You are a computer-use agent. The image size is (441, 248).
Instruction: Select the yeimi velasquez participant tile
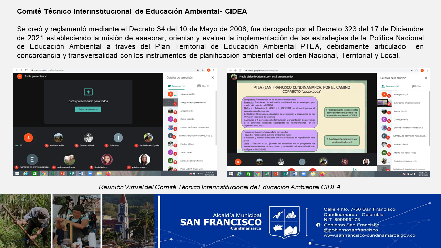pyautogui.click(x=144, y=161)
